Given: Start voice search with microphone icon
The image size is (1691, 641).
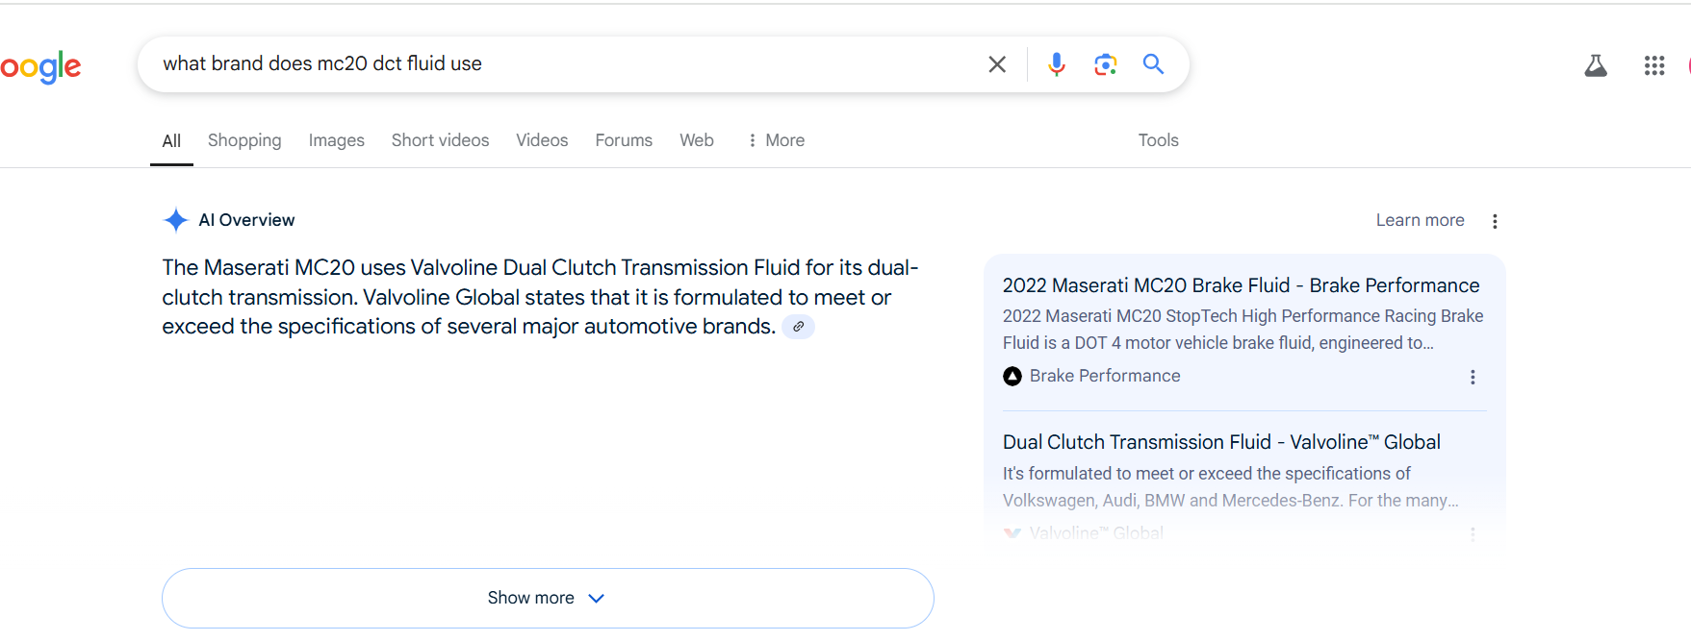Looking at the screenshot, I should pos(1057,64).
